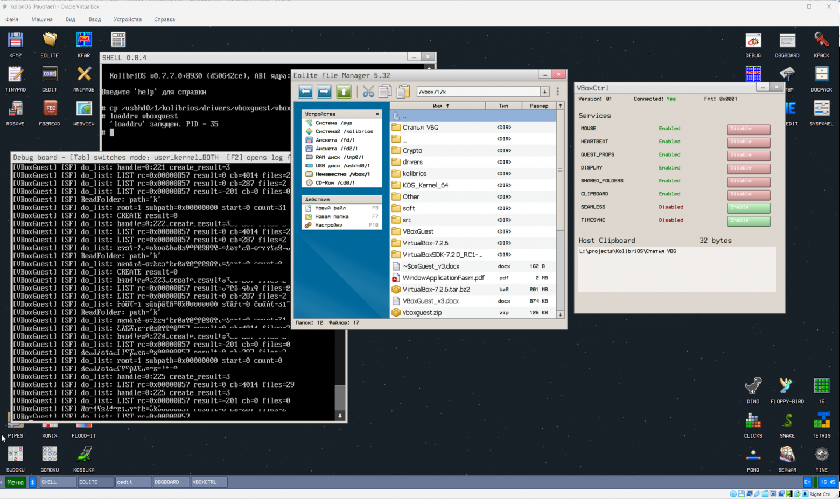840x499 pixels.
Task: Open the VirtualBox Вид menu
Action: click(71, 19)
